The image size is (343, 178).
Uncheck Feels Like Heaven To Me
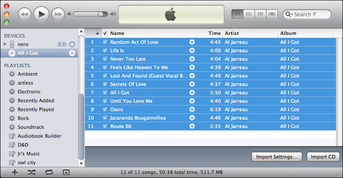click(105, 67)
